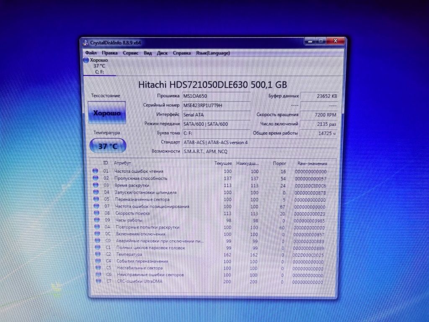
Task: Click the Интерфейс field Serial ATA
Action: coord(216,115)
